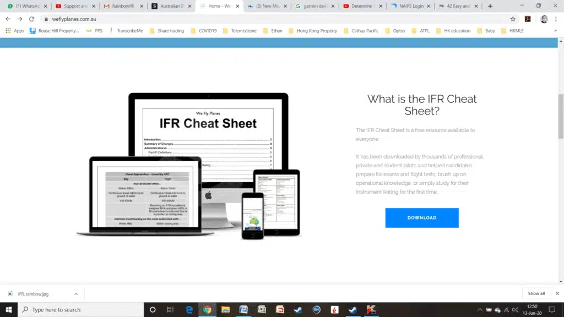
Task: Open the Chrome profile avatar
Action: pyautogui.click(x=544, y=18)
